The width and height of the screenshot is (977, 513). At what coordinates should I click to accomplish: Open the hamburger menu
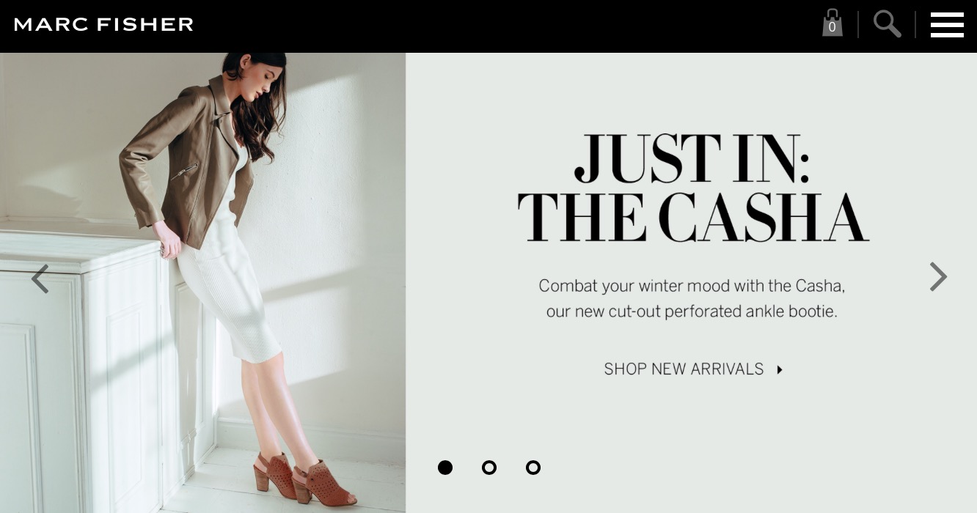coord(947,24)
